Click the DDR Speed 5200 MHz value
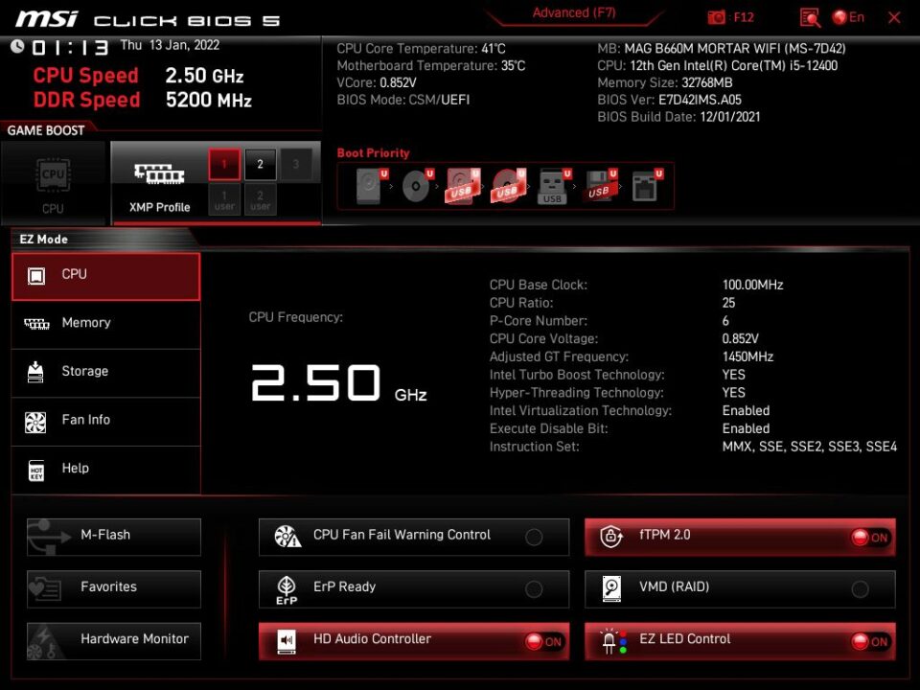Screen dimensions: 920x690 tap(208, 100)
